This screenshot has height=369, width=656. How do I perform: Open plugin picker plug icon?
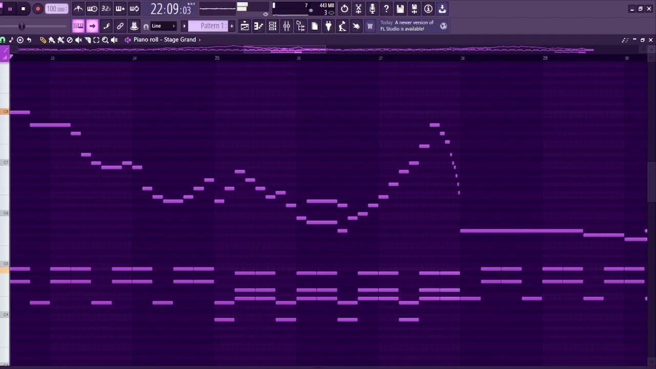tap(329, 26)
